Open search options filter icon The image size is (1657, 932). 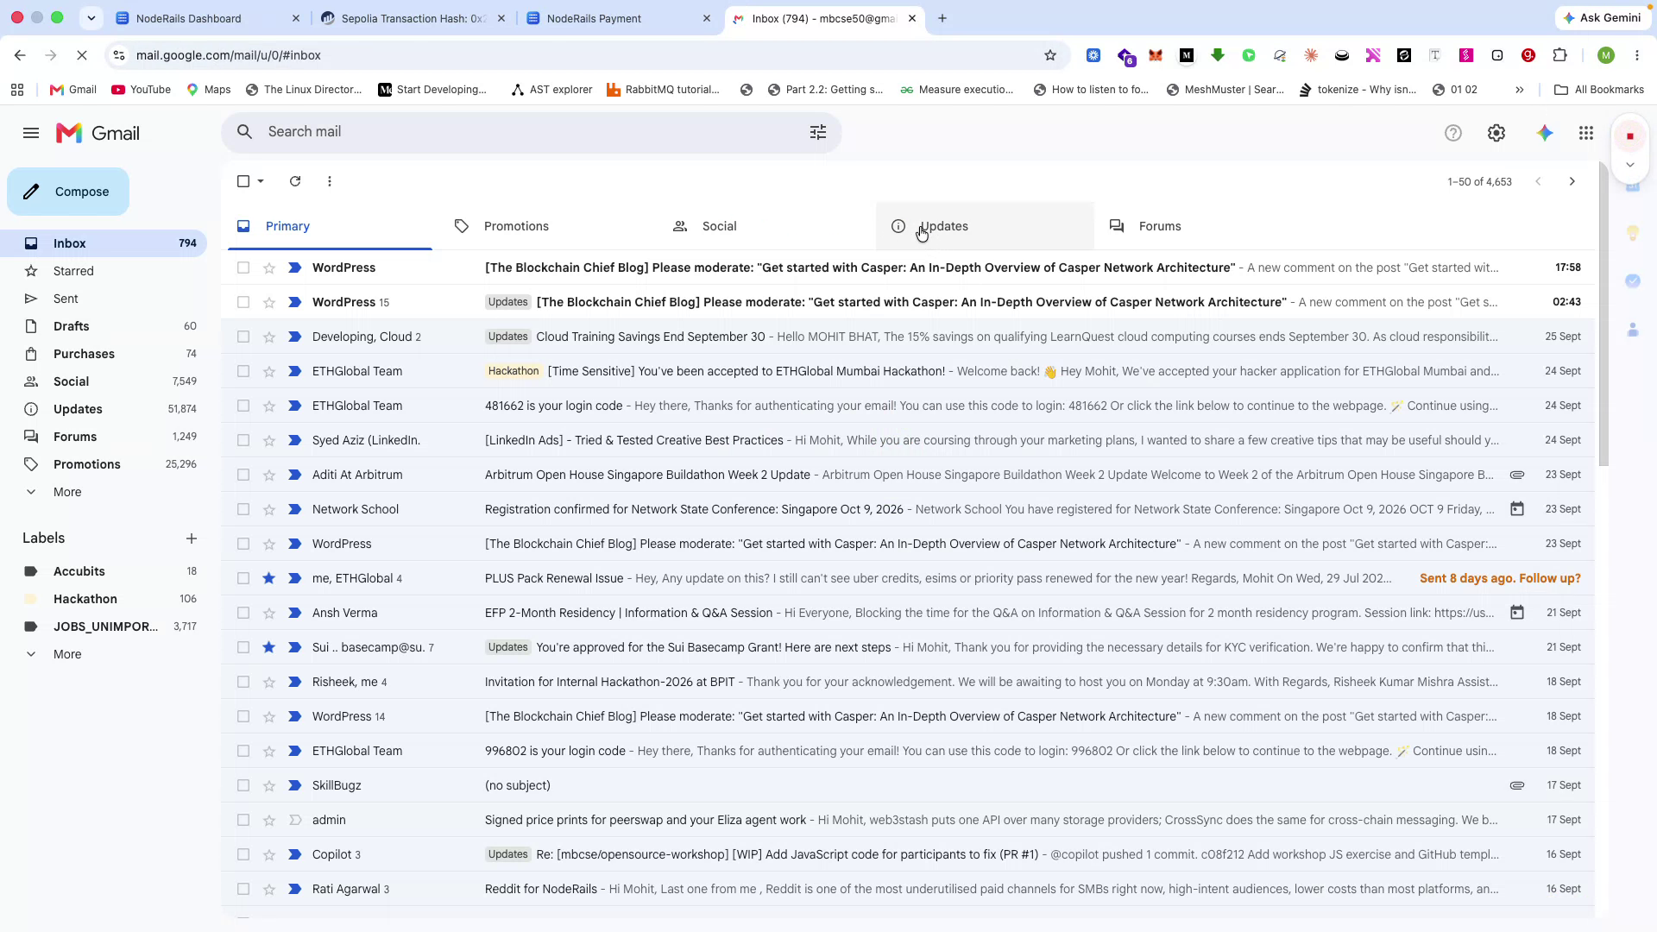coord(817,132)
